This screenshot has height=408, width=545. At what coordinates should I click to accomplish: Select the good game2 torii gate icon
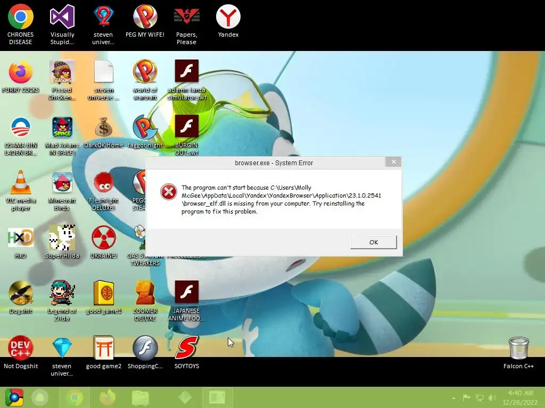[104, 352]
